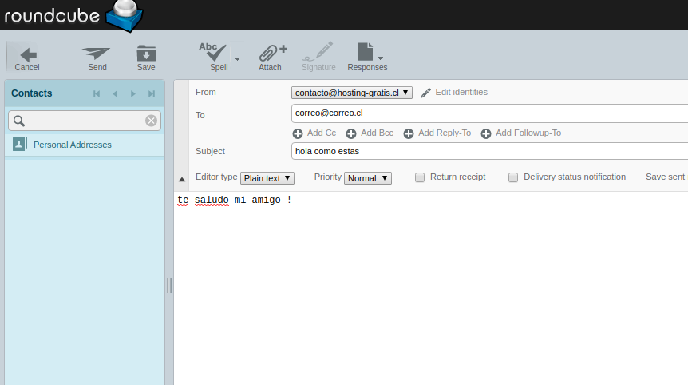Click the Save sent label
The image size is (688, 385).
coord(665,177)
